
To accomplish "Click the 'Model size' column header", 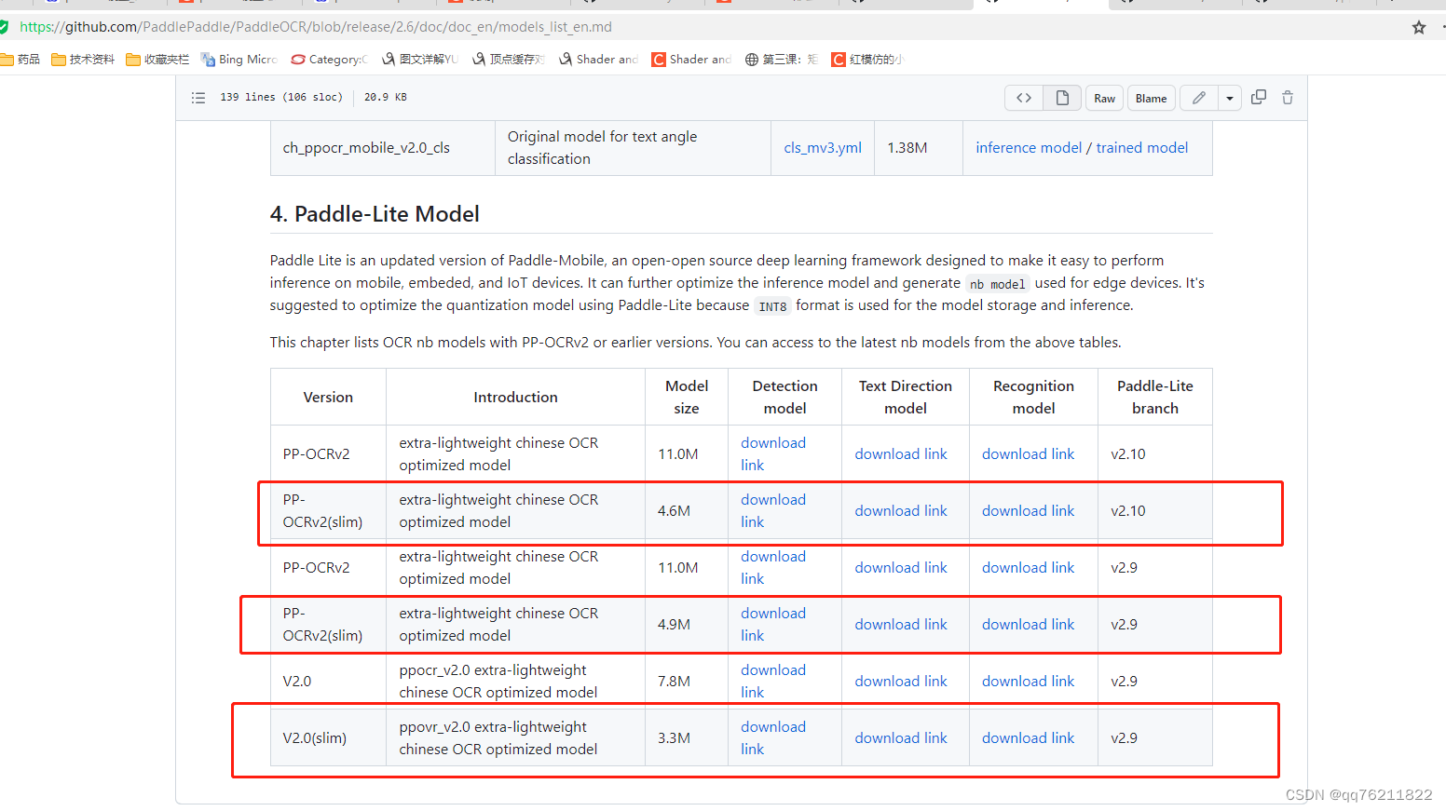I will [687, 398].
